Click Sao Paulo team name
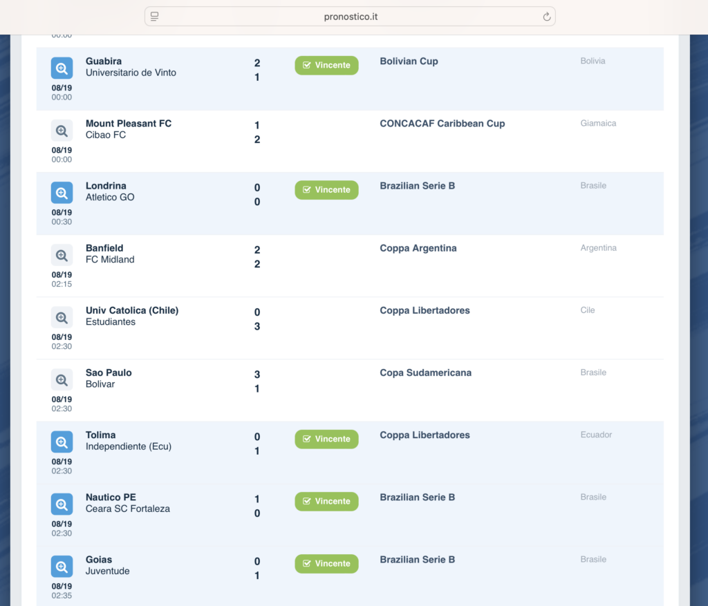Viewport: 708px width, 606px height. tap(109, 372)
